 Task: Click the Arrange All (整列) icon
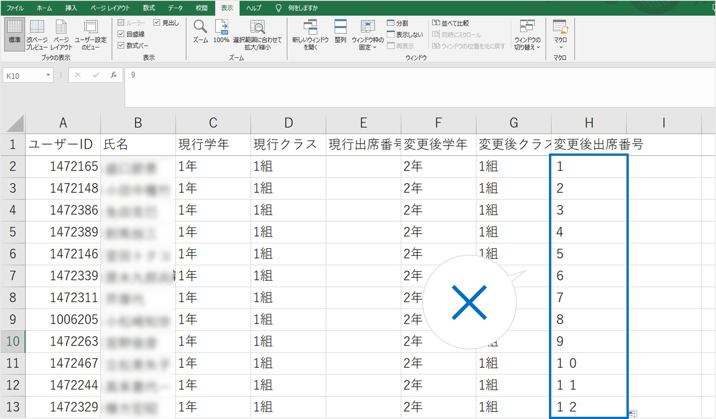tap(340, 27)
